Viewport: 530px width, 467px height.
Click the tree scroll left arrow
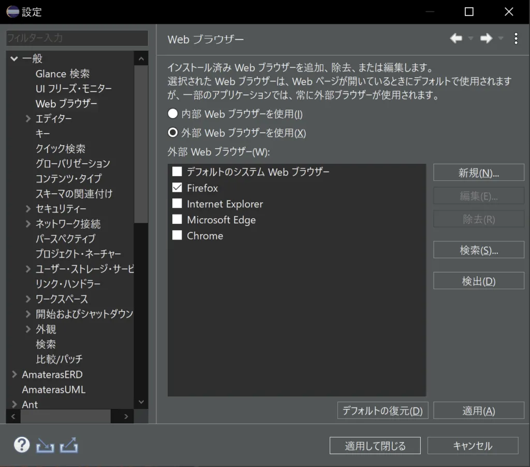13,416
